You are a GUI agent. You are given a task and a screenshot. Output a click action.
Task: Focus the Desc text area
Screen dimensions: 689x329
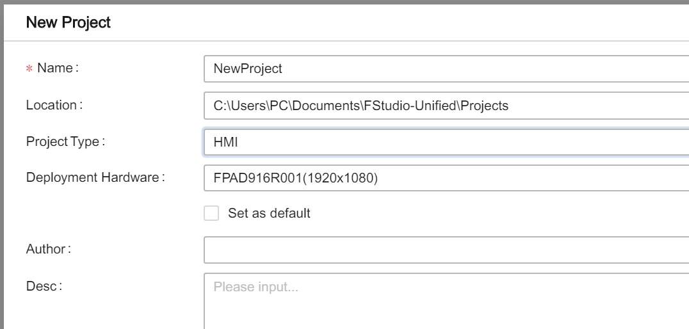(x=446, y=301)
